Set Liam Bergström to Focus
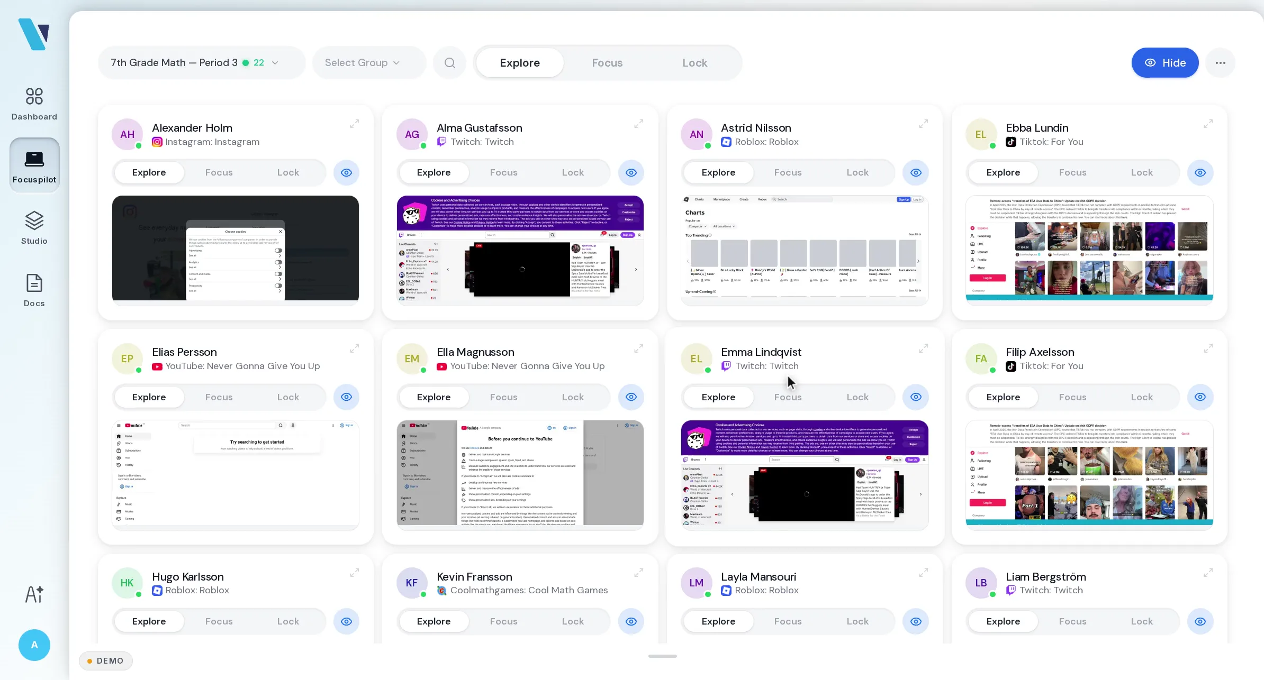1264x680 pixels. click(x=1072, y=621)
